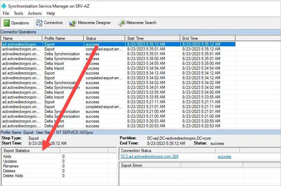Viewport: 281px width, 186px height.
Task: Sort by the Start Time column header
Action: [152, 38]
